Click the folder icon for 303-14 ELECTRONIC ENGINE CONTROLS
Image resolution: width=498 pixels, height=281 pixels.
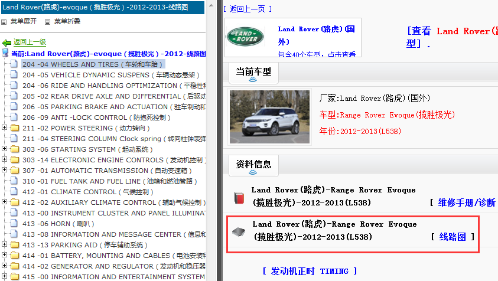point(15,160)
